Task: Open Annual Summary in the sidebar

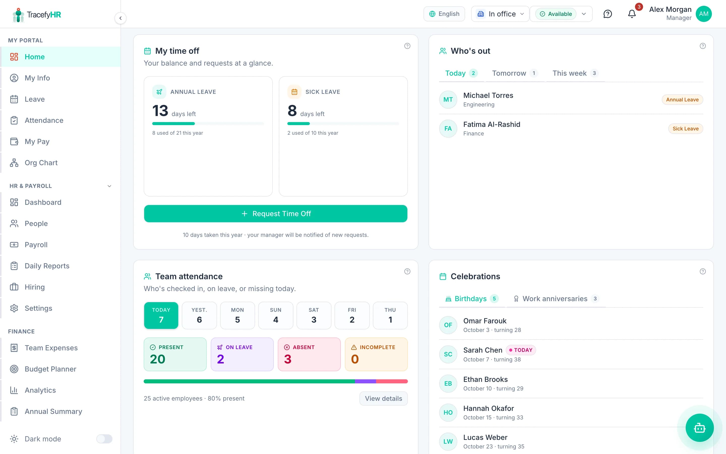Action: (60, 411)
